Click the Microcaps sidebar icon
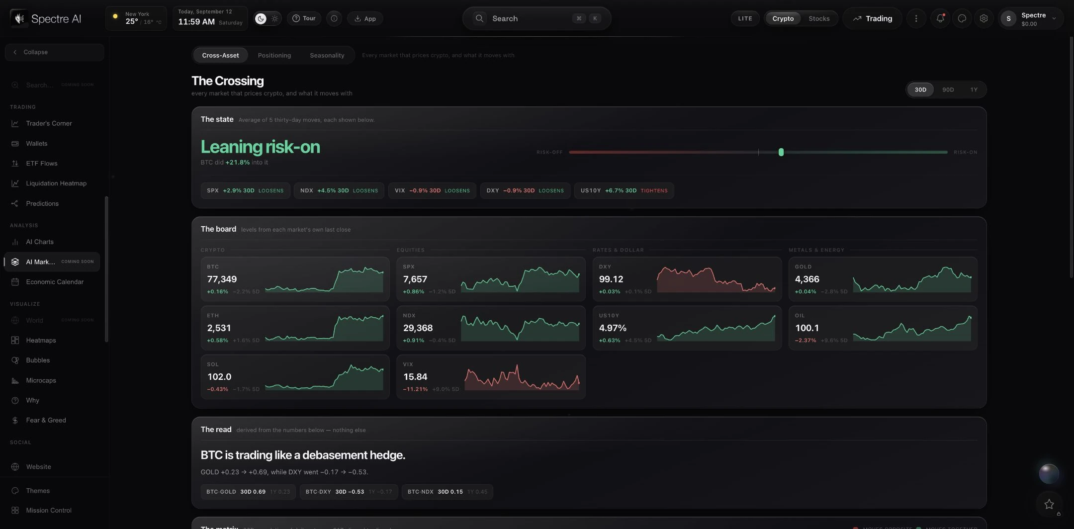This screenshot has width=1074, height=529. (15, 380)
